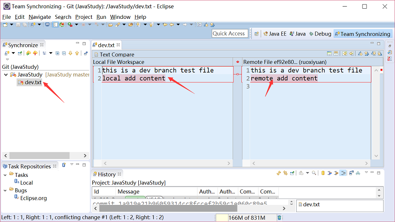
Task: Open the File menu
Action: point(7,17)
